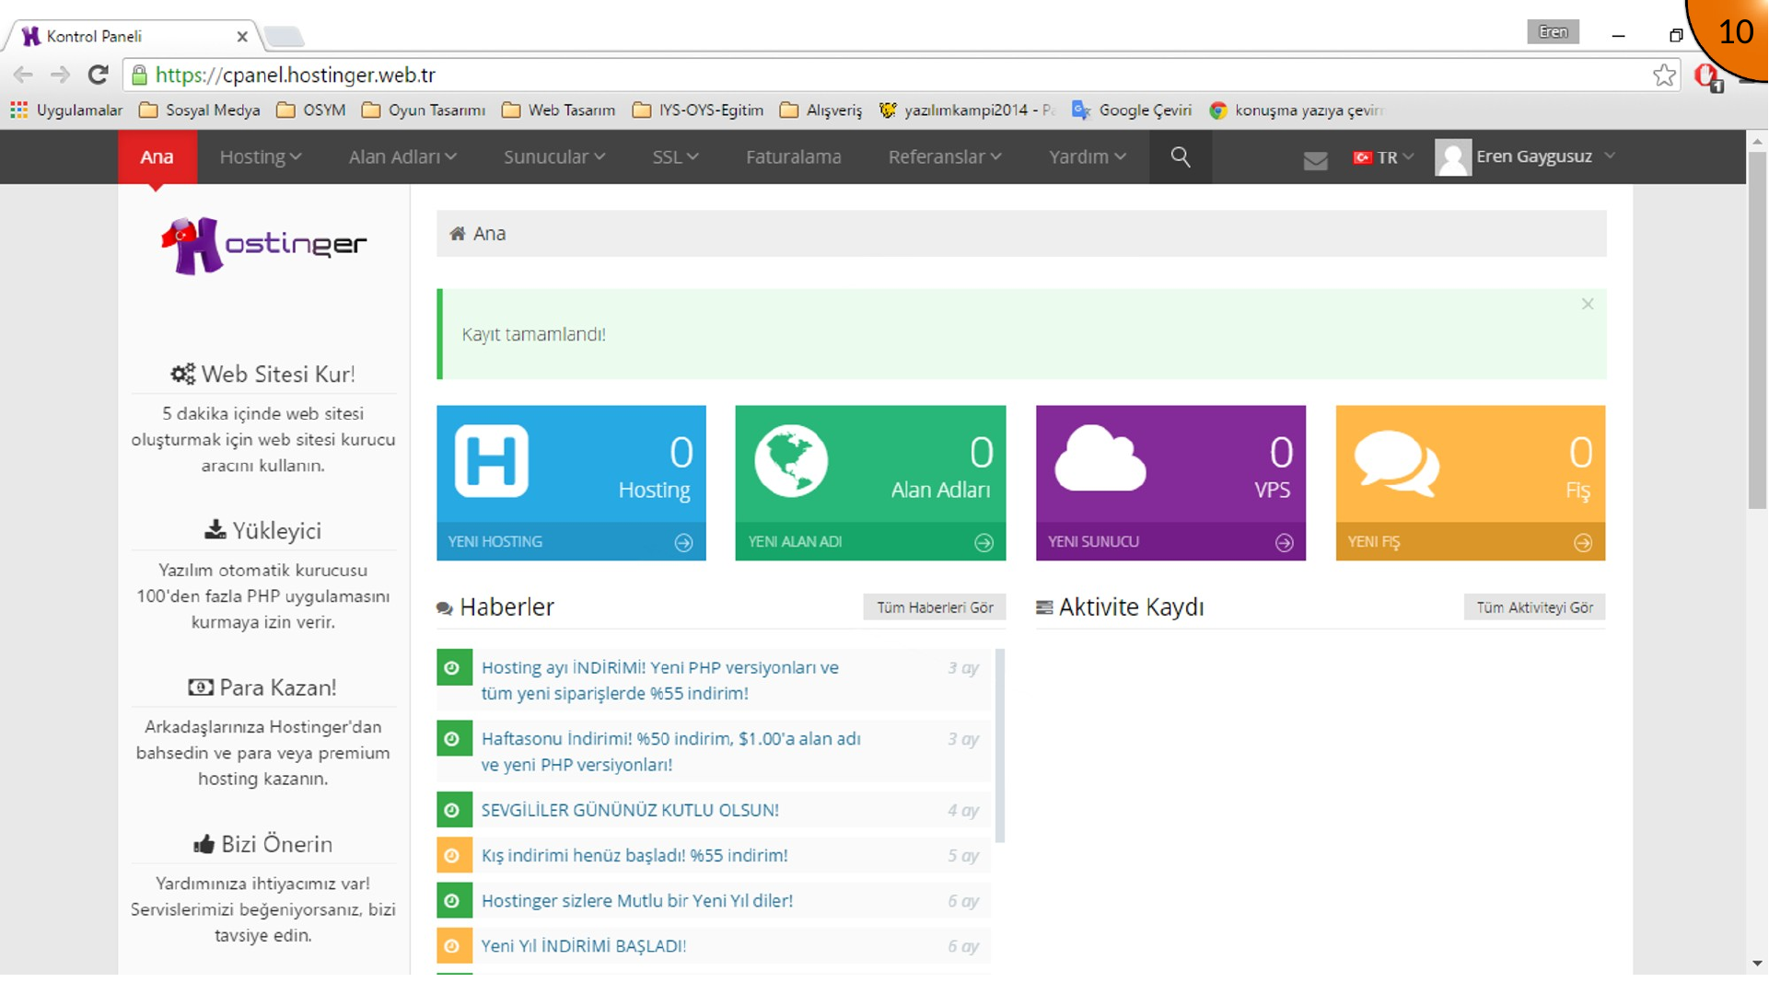The image size is (1769, 994).
Task: Open Haftasonu İndirimi news link
Action: (670, 752)
